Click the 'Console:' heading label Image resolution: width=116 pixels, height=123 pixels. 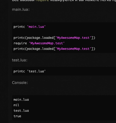20,83
